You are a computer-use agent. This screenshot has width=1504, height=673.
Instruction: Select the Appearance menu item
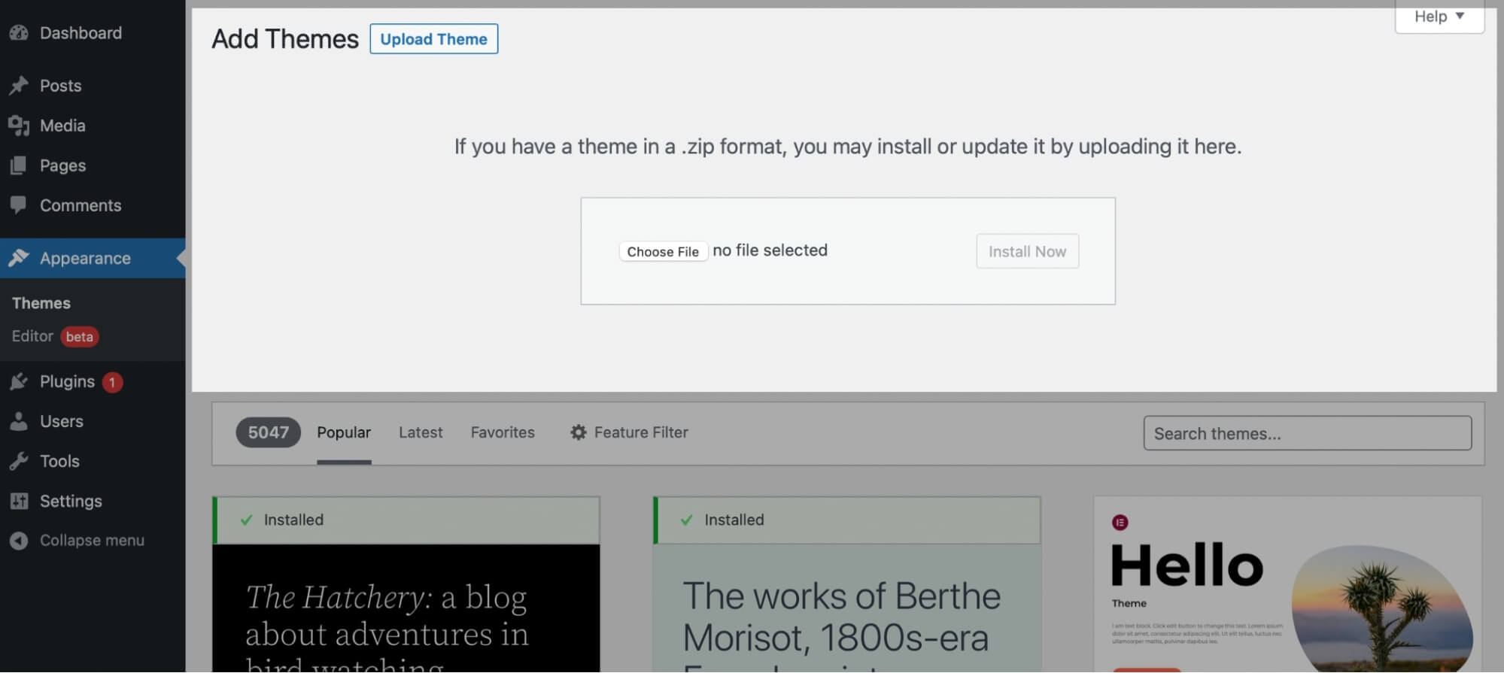pyautogui.click(x=93, y=258)
